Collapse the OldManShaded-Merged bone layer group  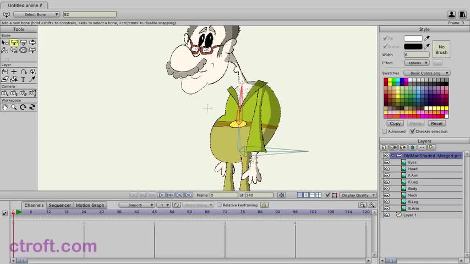click(392, 156)
